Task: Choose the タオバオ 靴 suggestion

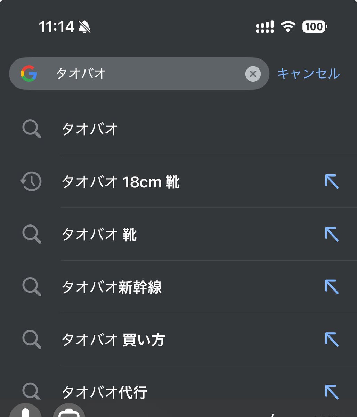Action: click(178, 235)
